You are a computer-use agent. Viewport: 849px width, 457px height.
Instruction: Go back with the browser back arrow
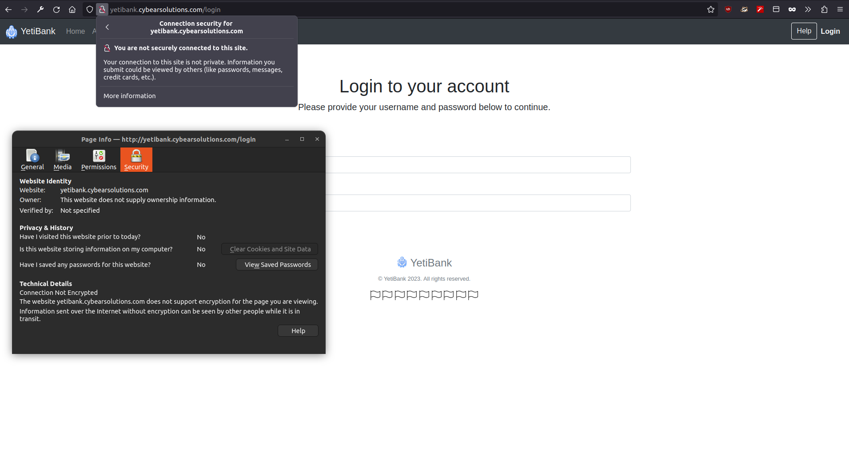(x=8, y=9)
